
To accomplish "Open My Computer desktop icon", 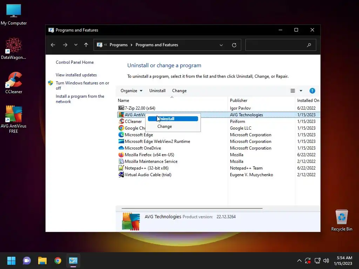I will (x=14, y=14).
